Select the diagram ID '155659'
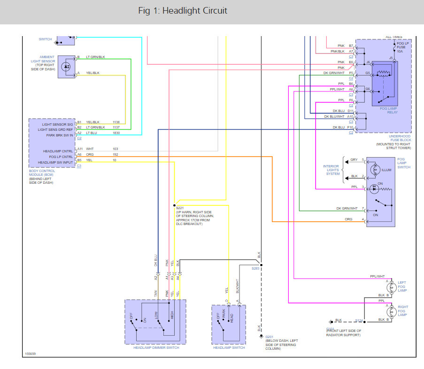The height and width of the screenshot is (369, 424). click(x=30, y=354)
